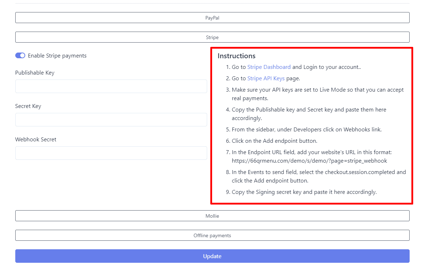This screenshot has width=421, height=272.
Task: Click the Secret Key field label
Action: point(28,106)
